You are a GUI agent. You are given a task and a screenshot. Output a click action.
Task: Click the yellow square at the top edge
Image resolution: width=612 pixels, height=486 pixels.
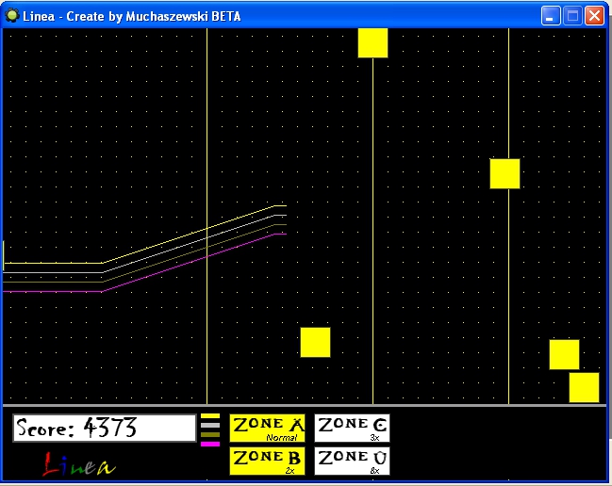[372, 42]
